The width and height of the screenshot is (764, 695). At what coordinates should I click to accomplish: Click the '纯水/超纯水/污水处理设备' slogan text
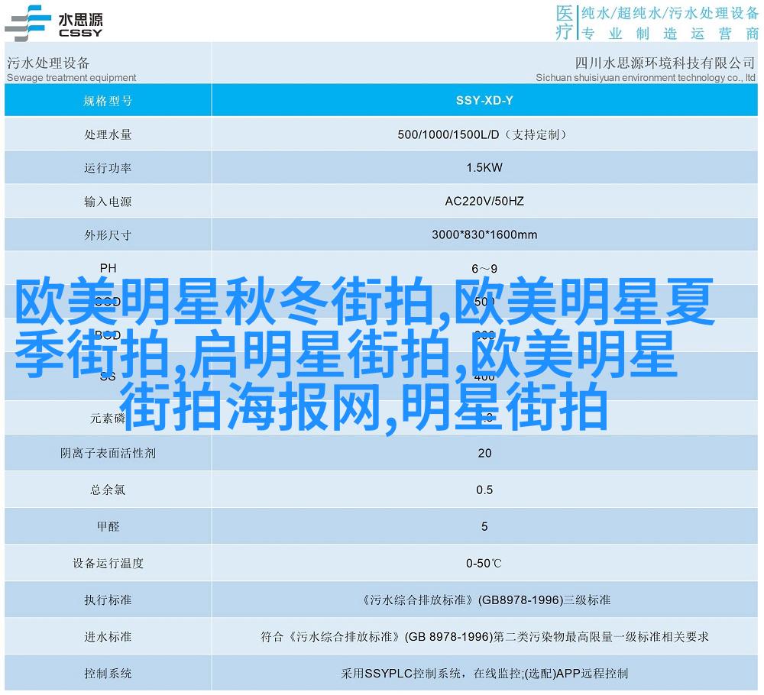670,13
